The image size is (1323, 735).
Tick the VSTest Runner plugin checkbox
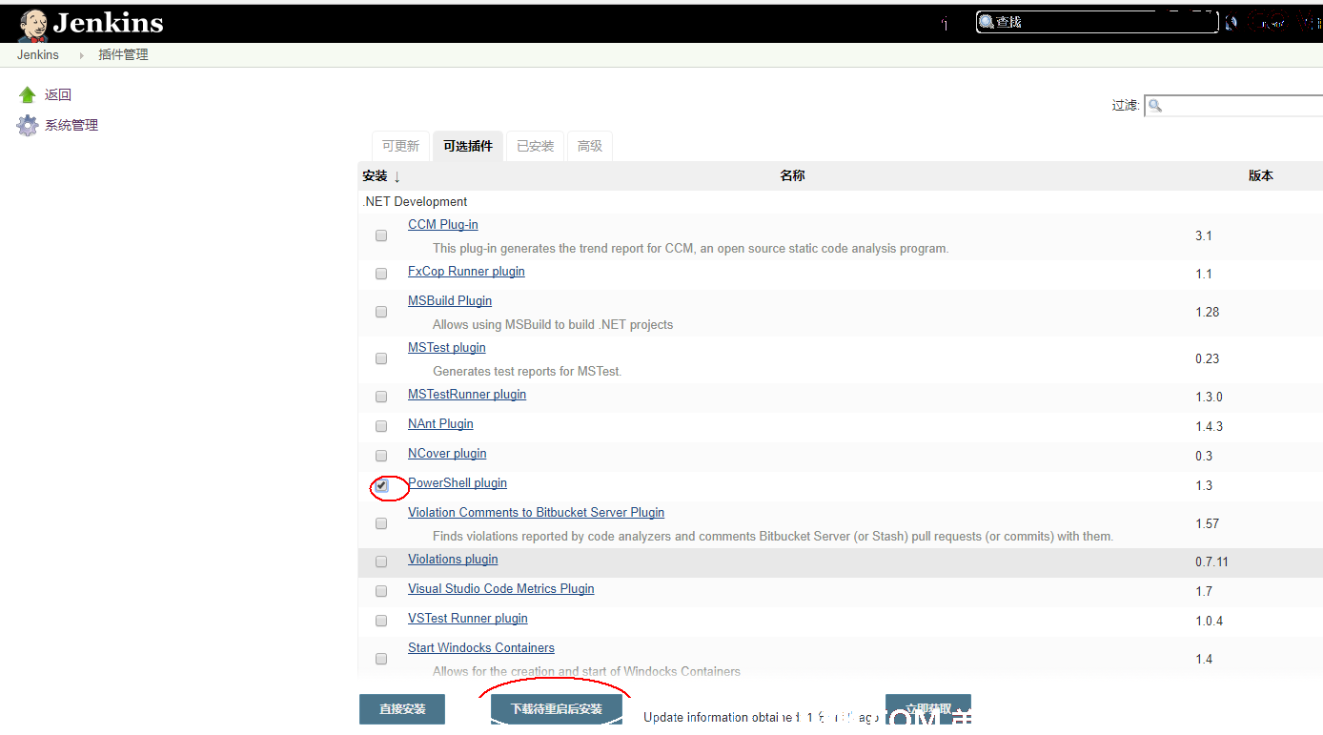coord(381,621)
